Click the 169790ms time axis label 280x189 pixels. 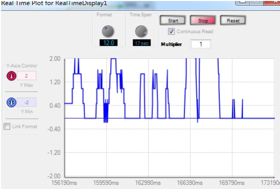[232, 183]
